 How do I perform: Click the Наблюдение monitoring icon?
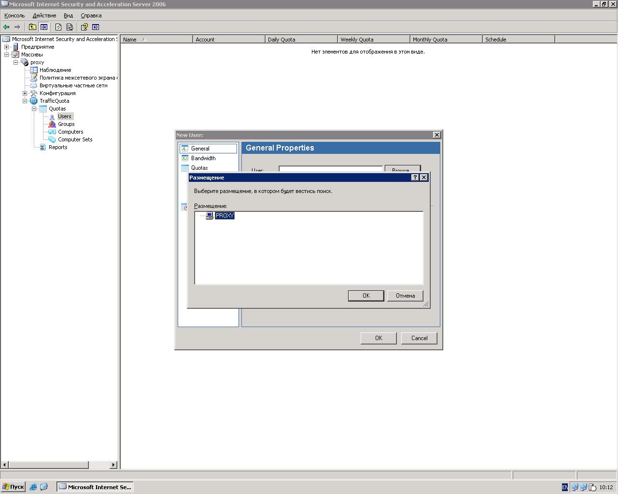[x=33, y=70]
